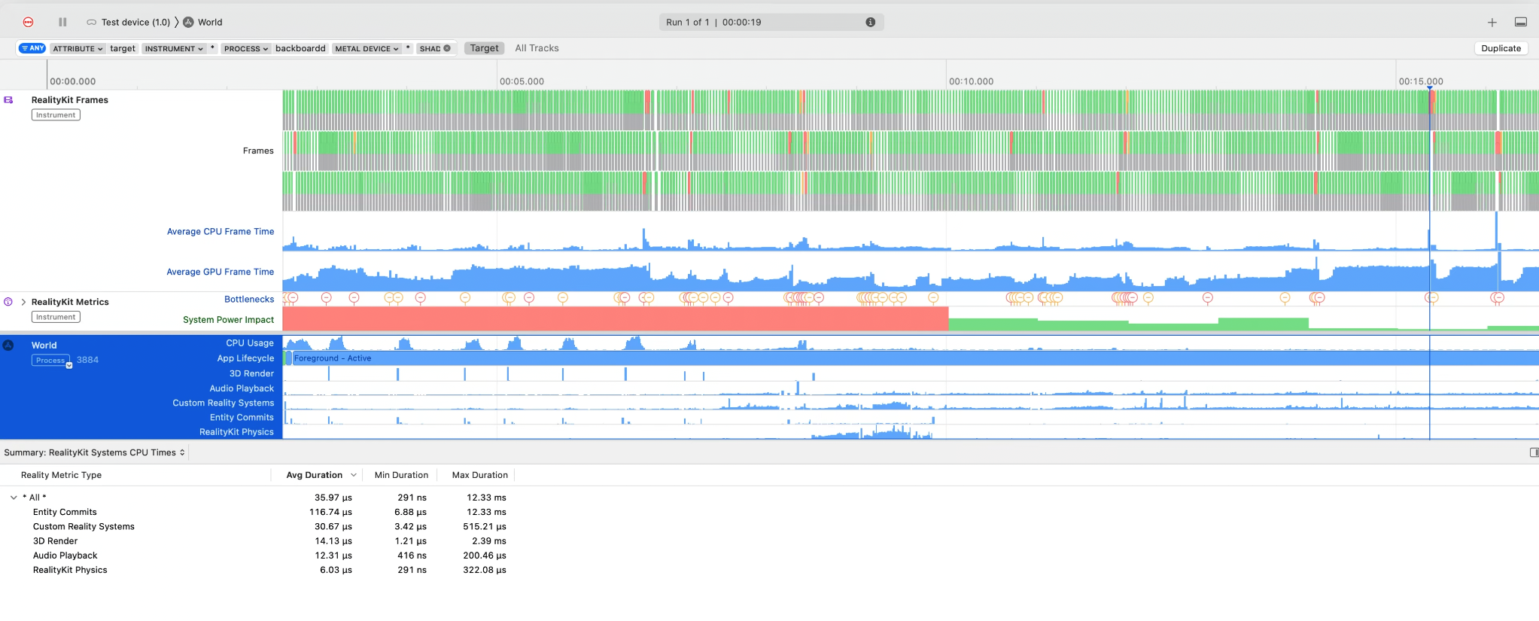Click the Run 1 of 1 status field

771,22
